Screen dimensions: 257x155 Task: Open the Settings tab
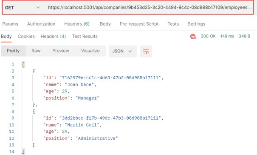tap(196, 24)
